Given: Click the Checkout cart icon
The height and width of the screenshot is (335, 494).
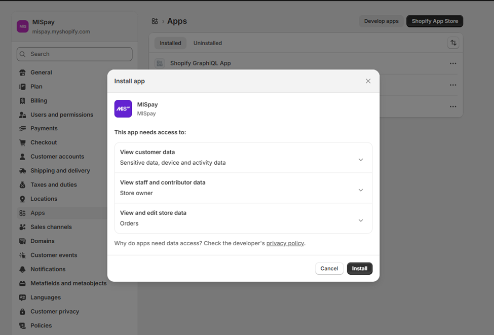Looking at the screenshot, I should pyautogui.click(x=22, y=142).
